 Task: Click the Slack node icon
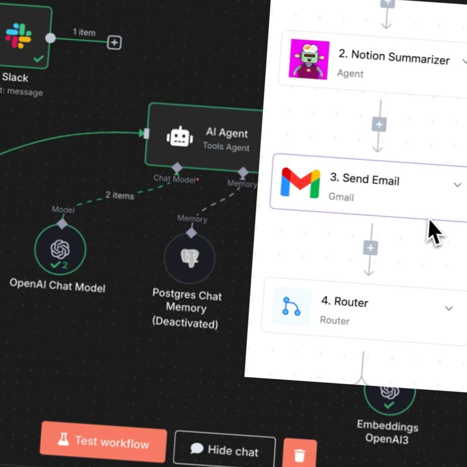(18, 36)
